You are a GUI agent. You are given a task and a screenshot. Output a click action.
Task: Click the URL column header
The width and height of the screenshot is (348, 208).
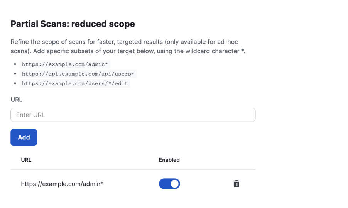pos(26,160)
